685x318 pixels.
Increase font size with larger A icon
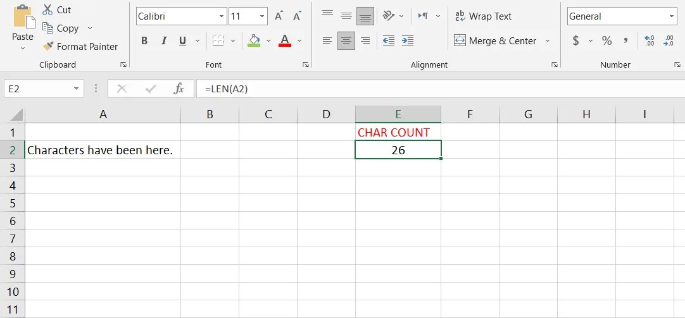[279, 16]
